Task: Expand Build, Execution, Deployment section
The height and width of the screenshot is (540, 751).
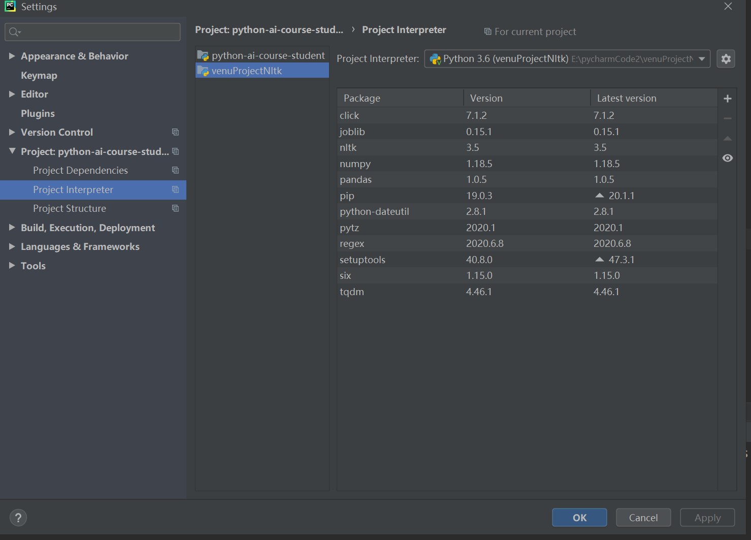Action: (x=12, y=228)
